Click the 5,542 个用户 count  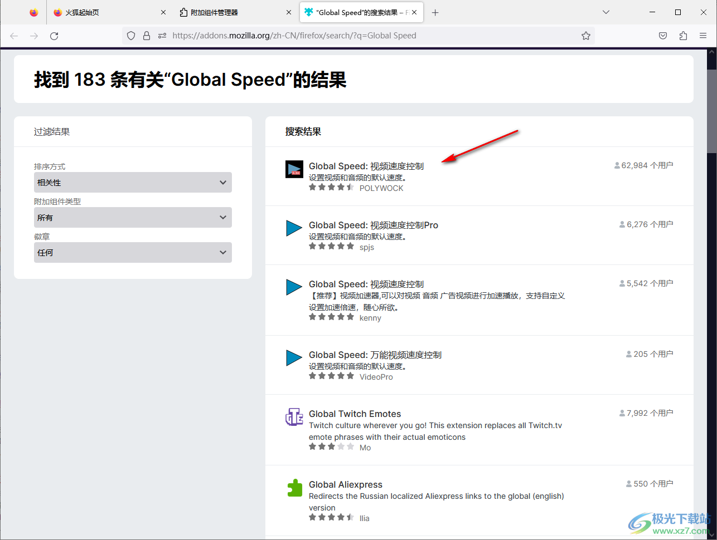pyautogui.click(x=646, y=283)
